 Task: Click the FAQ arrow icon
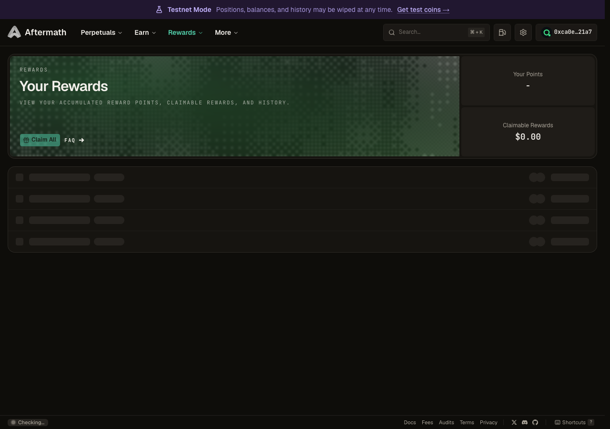[x=81, y=140]
